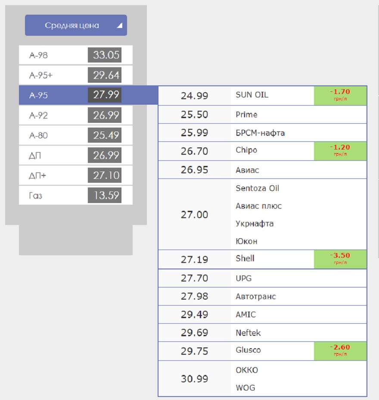Click the -3.50 discount badge for Shell

point(340,259)
